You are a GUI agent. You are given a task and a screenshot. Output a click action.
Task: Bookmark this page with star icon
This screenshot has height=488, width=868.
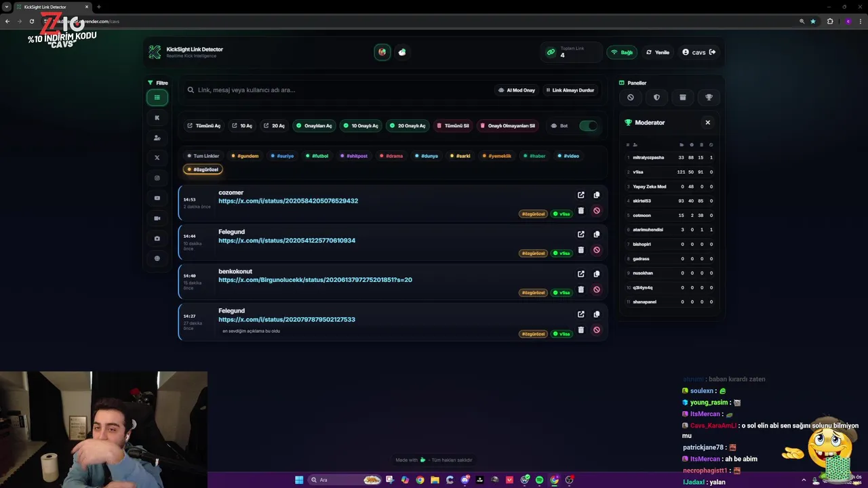pyautogui.click(x=813, y=21)
